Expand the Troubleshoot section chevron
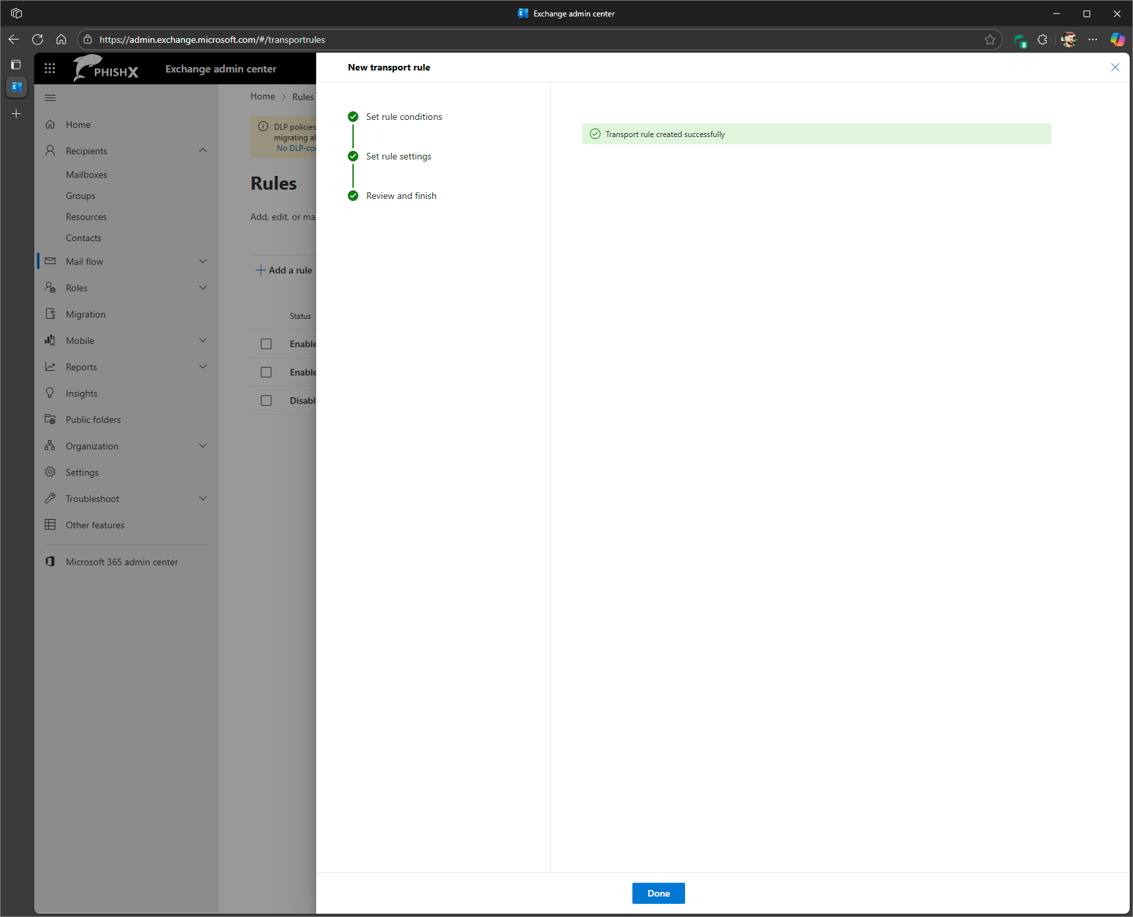This screenshot has height=917, width=1133. click(203, 499)
